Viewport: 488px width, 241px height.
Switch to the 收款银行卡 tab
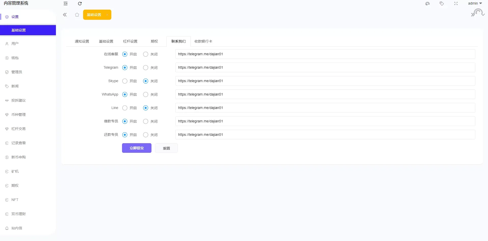(203, 41)
